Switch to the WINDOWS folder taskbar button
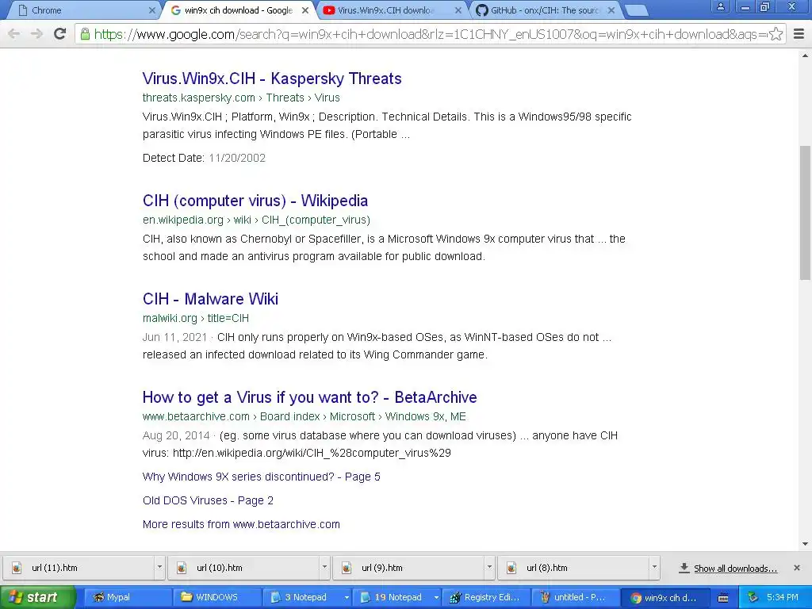812x609 pixels. point(216,597)
